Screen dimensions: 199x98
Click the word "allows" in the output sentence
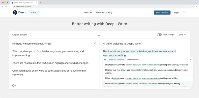pyautogui.click(x=117, y=51)
